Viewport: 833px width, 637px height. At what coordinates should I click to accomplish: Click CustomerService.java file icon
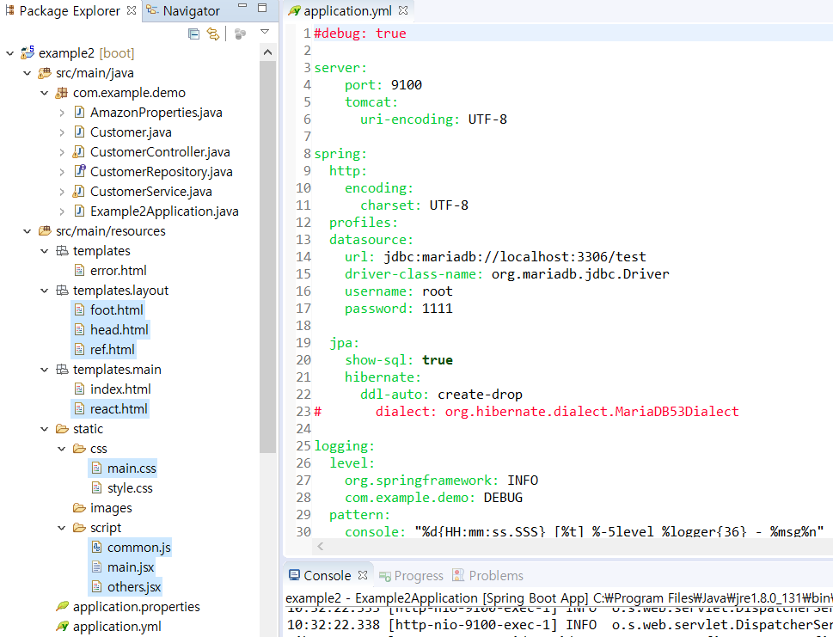78,191
